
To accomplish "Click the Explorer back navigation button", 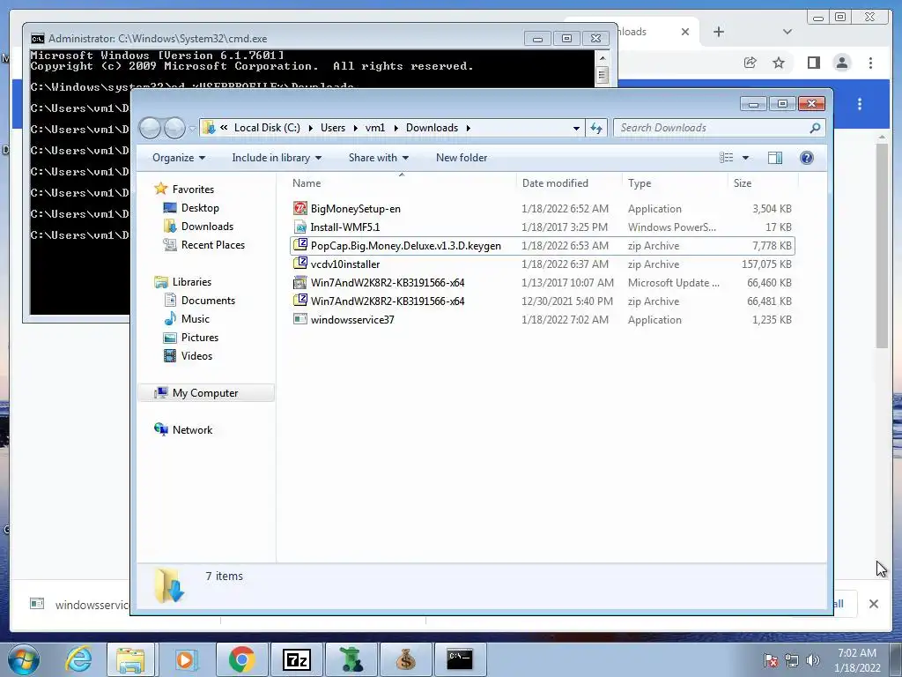I will [x=150, y=128].
